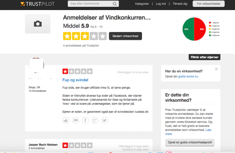Screen dimensions: 235x153
Task: Click the third yellow rating star
Action: pos(85,36)
